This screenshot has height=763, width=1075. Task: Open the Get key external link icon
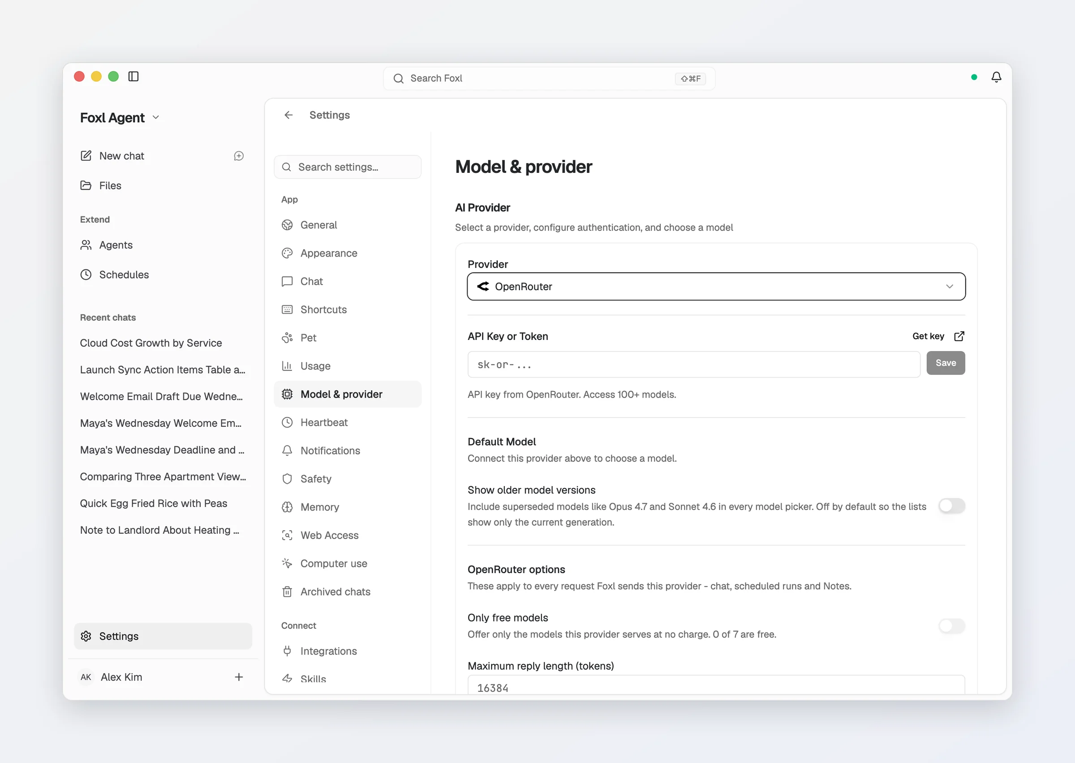(x=959, y=336)
